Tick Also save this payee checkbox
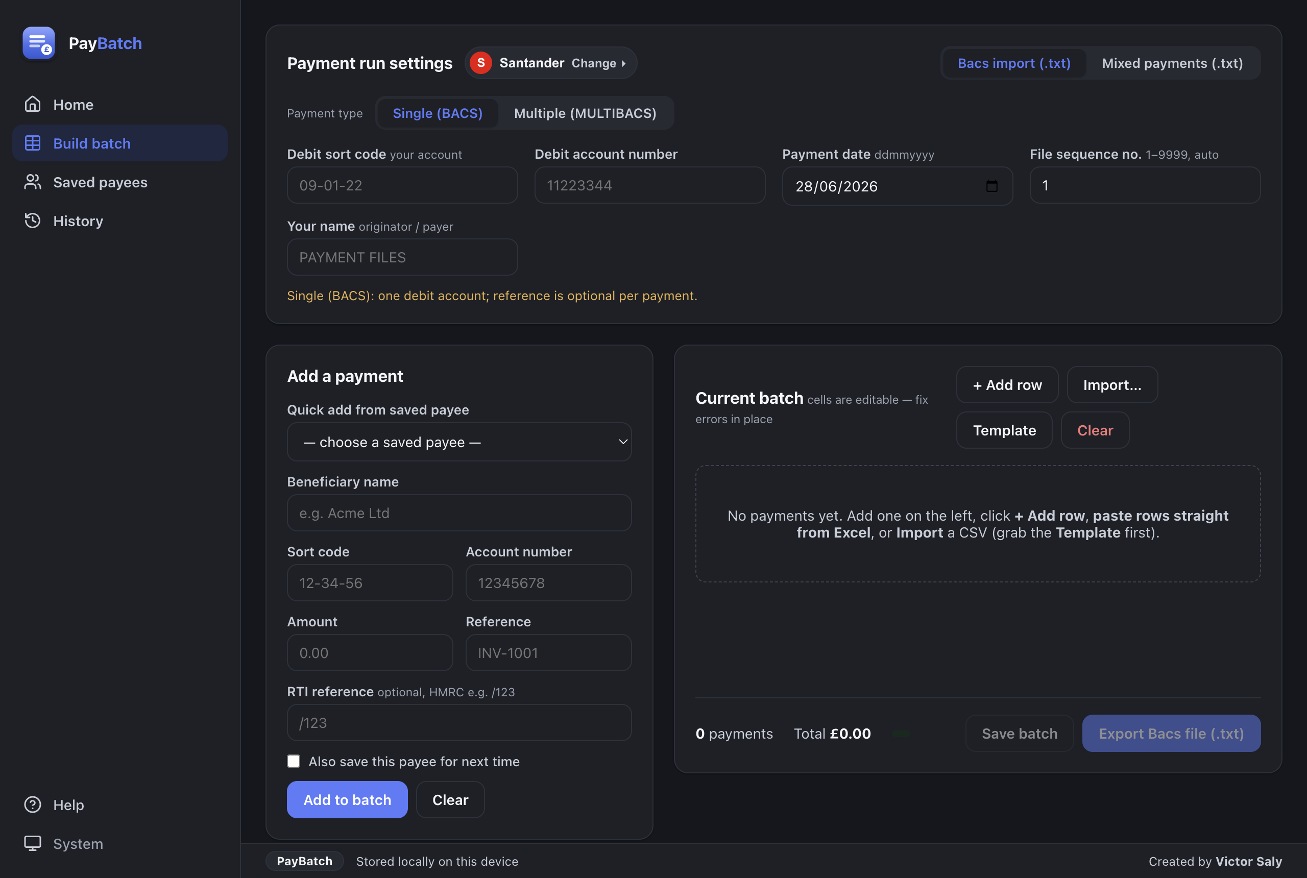This screenshot has height=878, width=1307. pyautogui.click(x=294, y=761)
